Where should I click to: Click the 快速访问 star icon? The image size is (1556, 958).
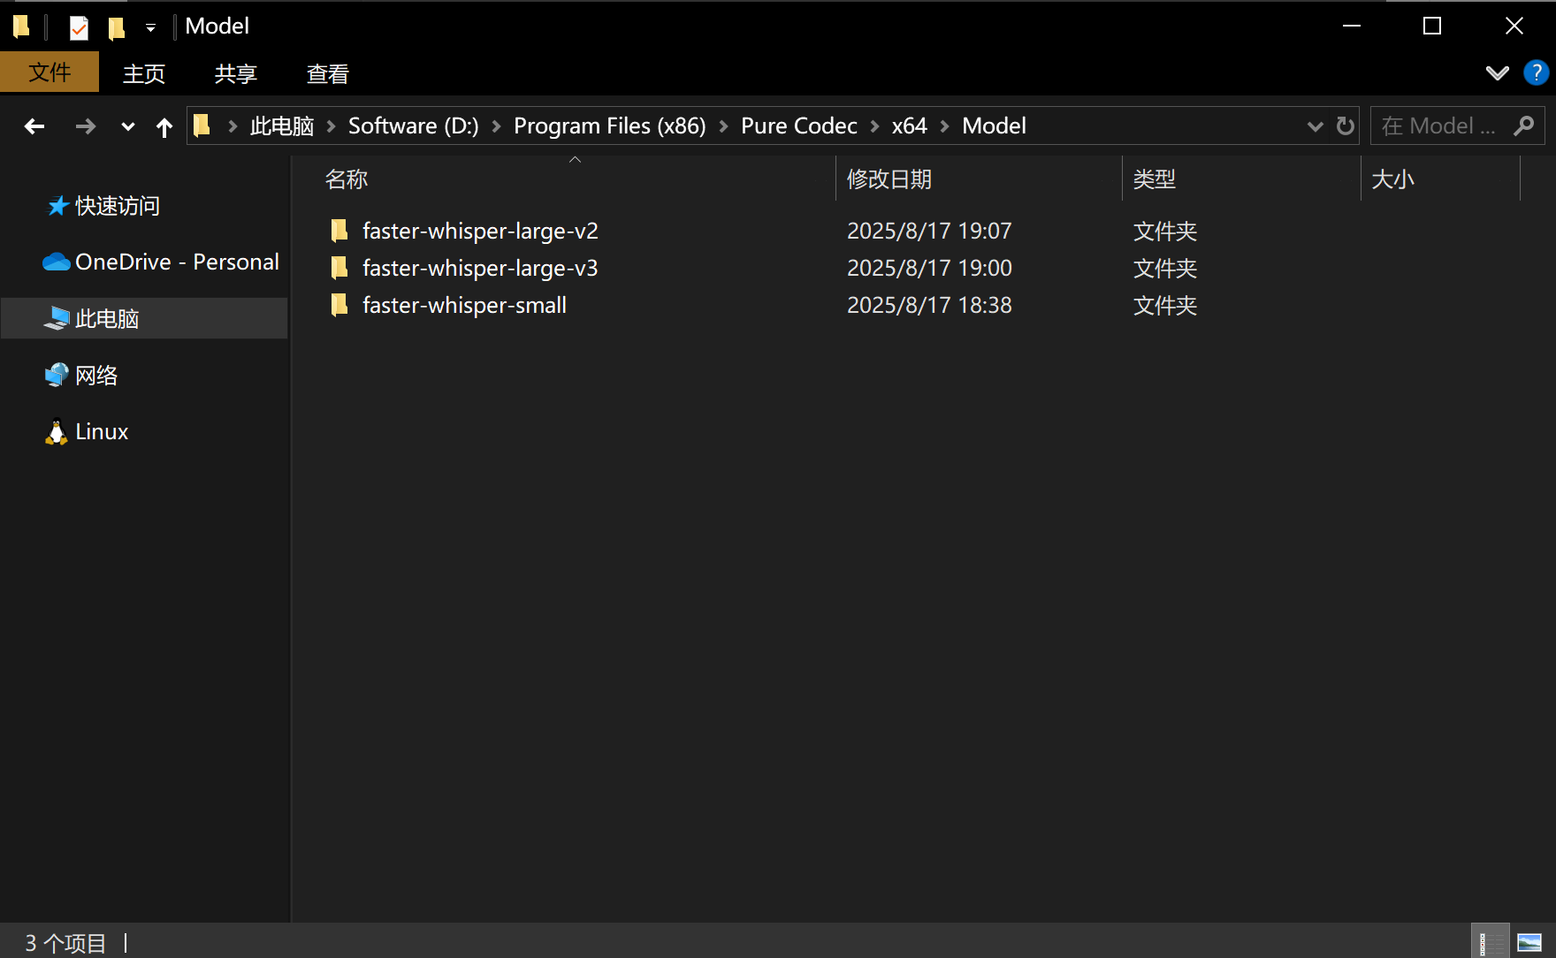pyautogui.click(x=57, y=206)
